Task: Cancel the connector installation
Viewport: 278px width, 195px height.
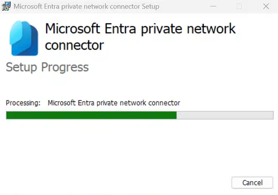Action: [x=252, y=183]
